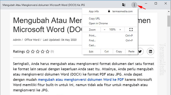Screen dimensions: 171x95
Task: Click the termasmedia.com site text in menu
Action: click(123, 11)
